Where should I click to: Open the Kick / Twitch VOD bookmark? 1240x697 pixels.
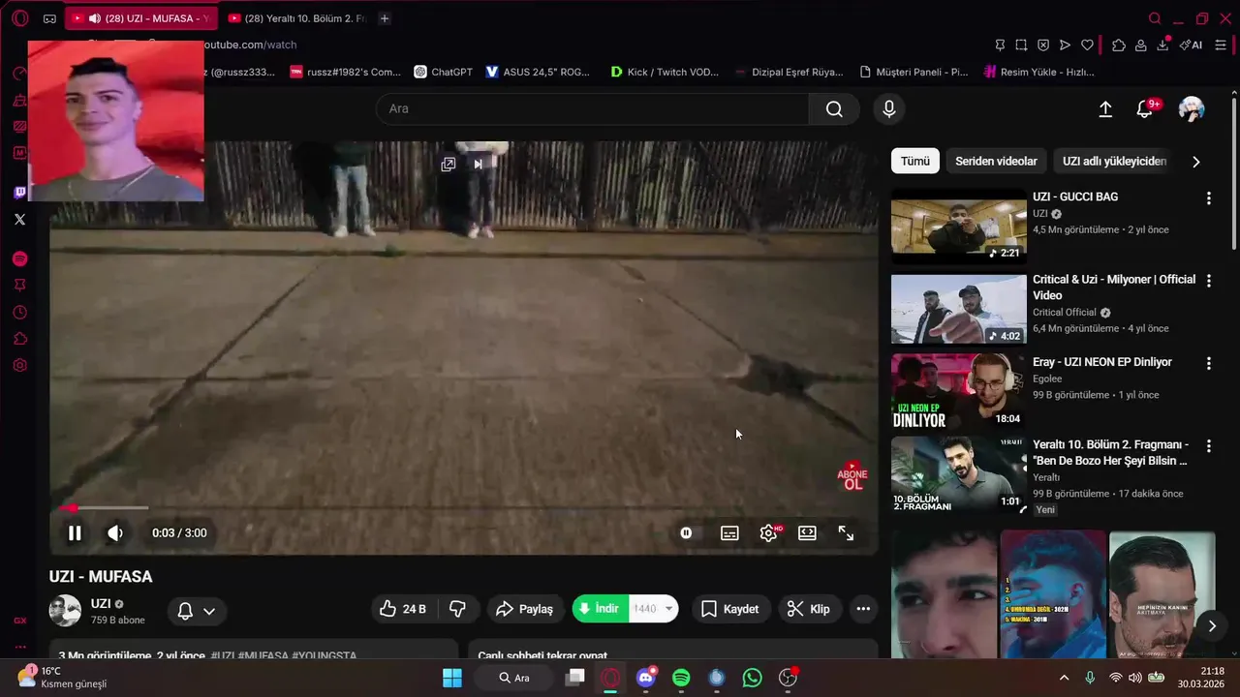coord(665,72)
